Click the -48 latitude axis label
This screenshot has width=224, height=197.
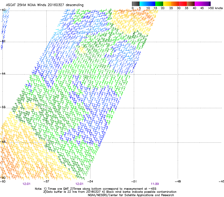tap(3, 142)
